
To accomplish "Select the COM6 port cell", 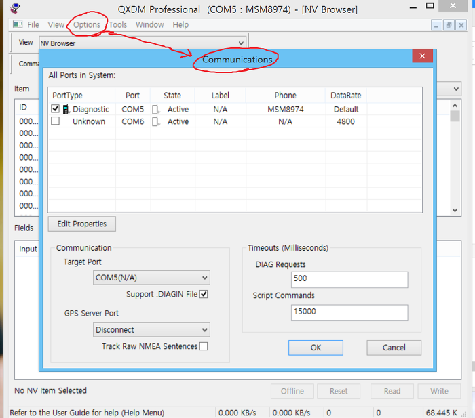I will 133,121.
